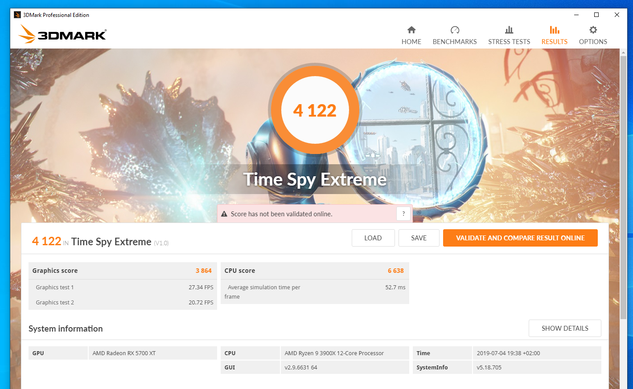Click Graphics score value 3 864
Screen dimensions: 633x389
[204, 271]
